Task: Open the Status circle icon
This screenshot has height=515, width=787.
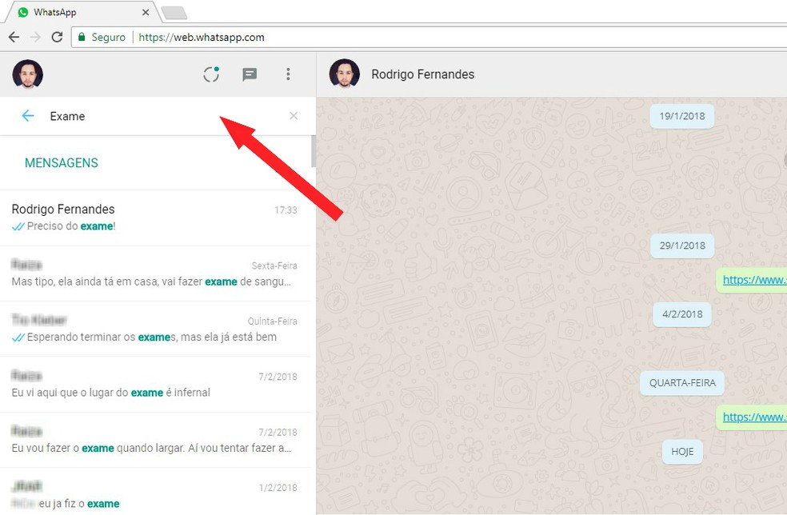Action: pos(211,74)
